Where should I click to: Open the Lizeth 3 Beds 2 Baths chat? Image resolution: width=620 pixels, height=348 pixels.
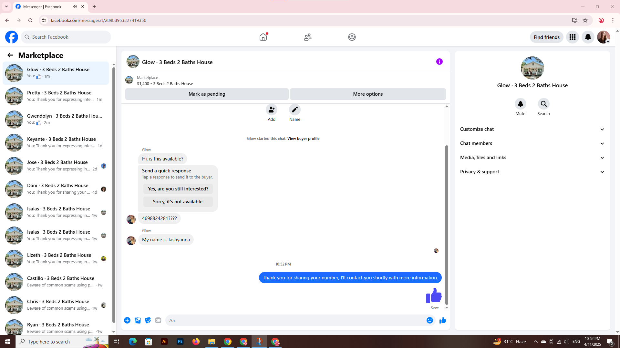pos(56,258)
